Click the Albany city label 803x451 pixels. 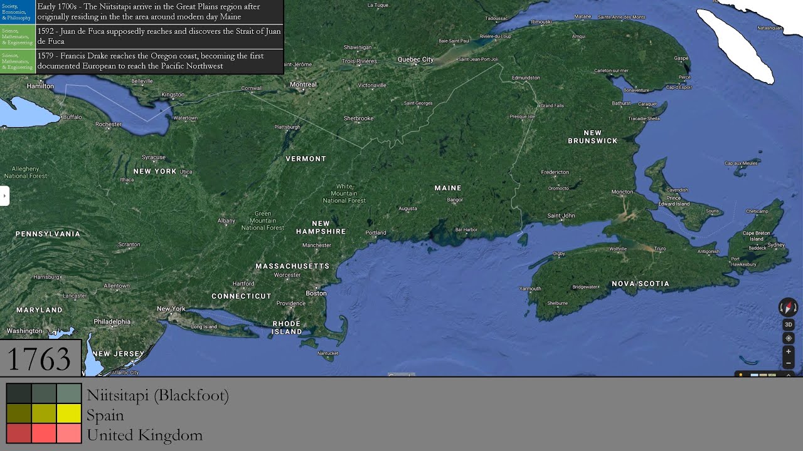point(226,221)
